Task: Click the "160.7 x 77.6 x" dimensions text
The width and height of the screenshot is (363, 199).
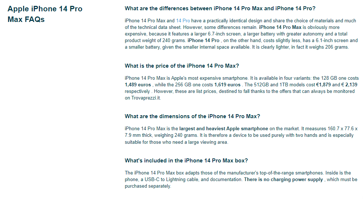Action: (342, 129)
